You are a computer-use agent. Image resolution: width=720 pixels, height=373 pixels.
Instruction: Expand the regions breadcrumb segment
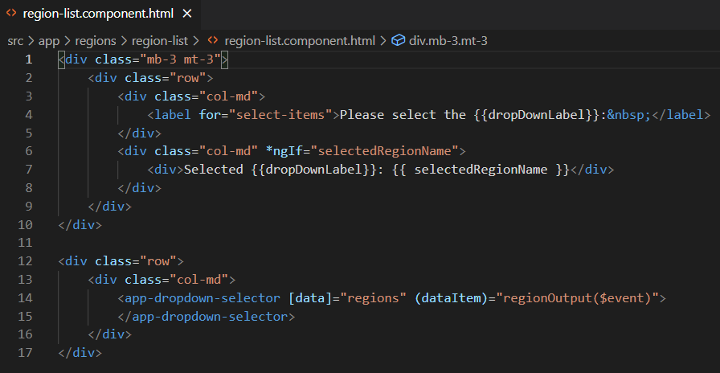tap(96, 40)
